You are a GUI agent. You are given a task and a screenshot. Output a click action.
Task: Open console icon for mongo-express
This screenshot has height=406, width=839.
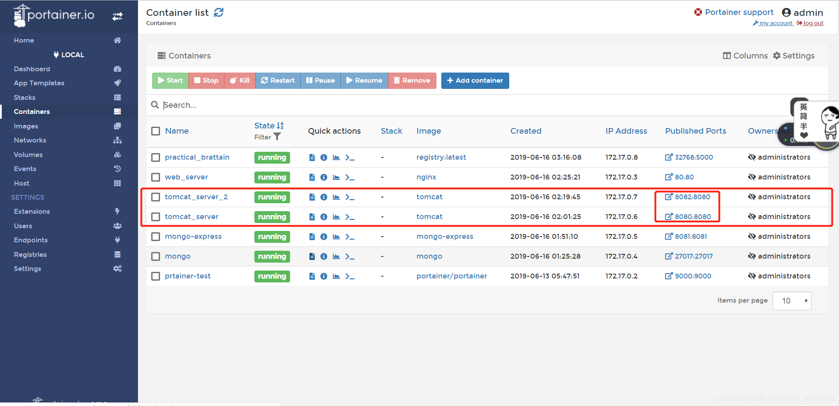[350, 237]
